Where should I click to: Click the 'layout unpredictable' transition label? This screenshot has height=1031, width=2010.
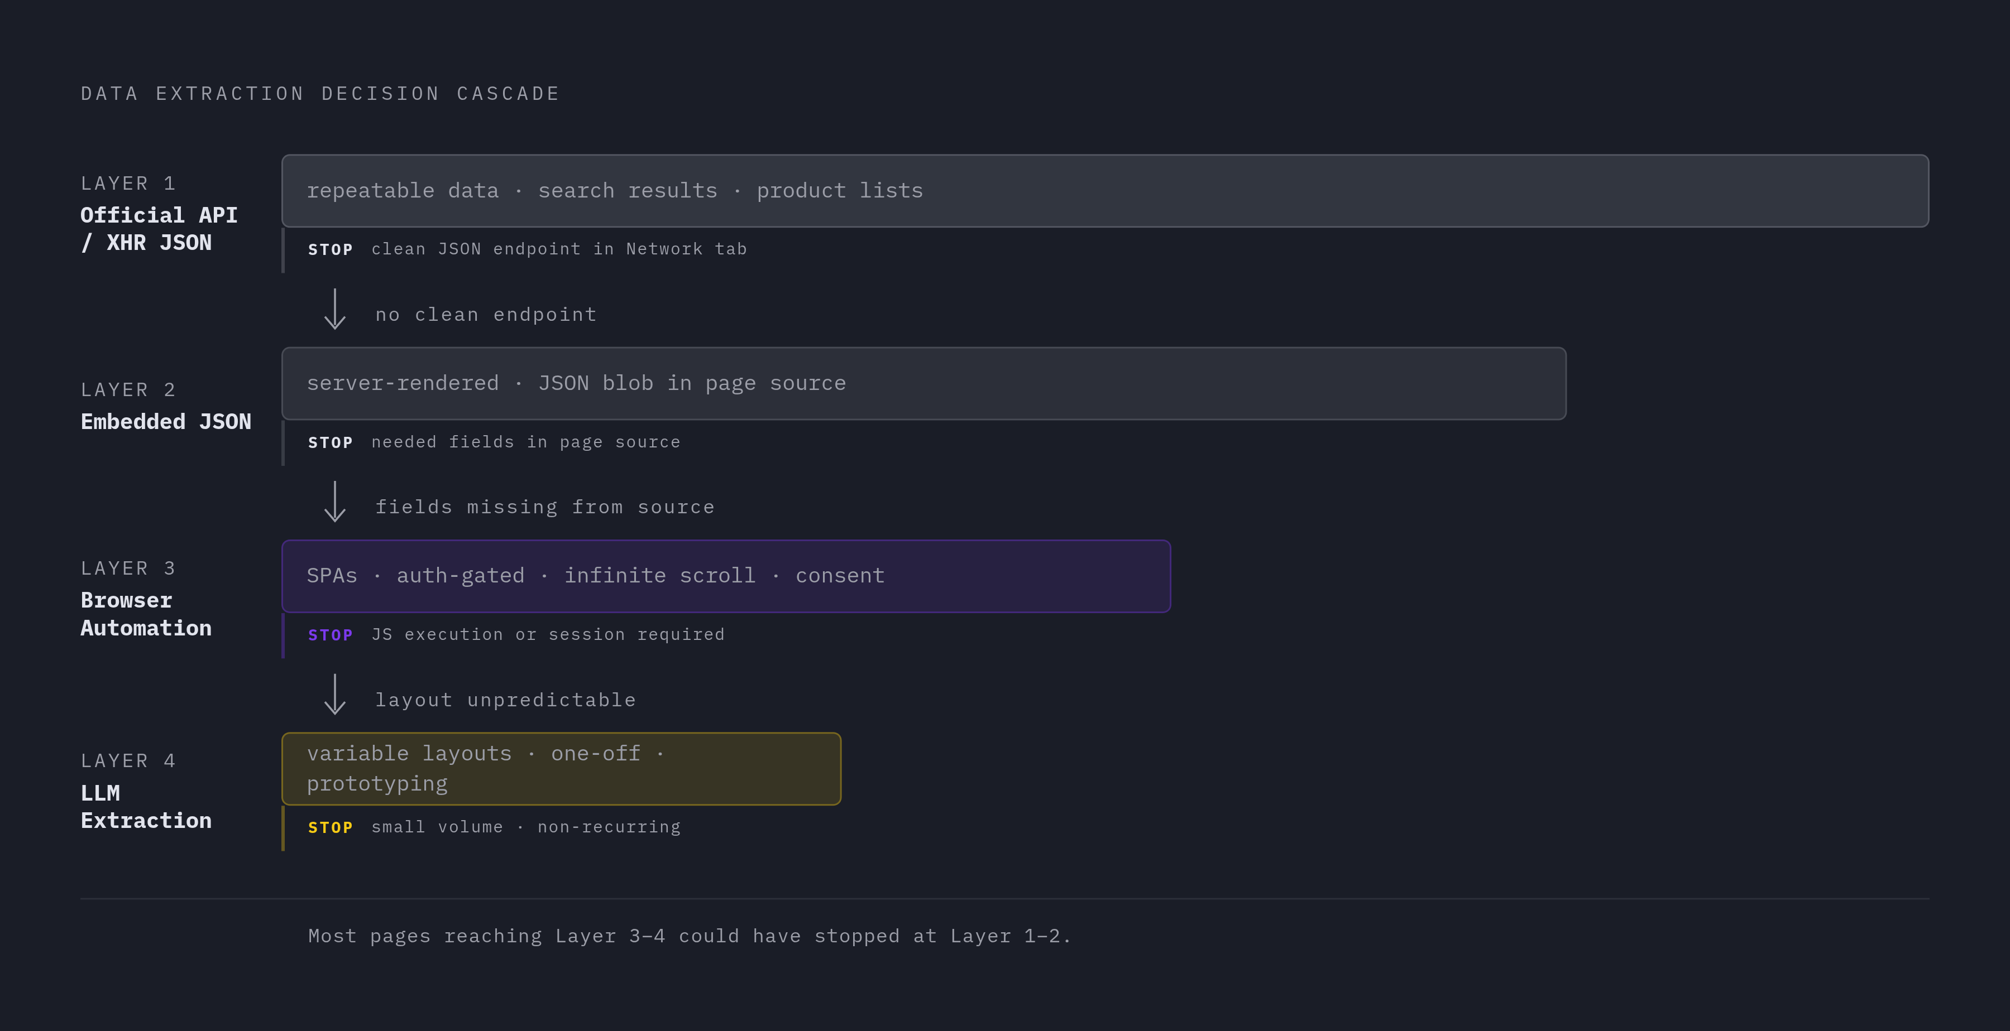pyautogui.click(x=506, y=700)
